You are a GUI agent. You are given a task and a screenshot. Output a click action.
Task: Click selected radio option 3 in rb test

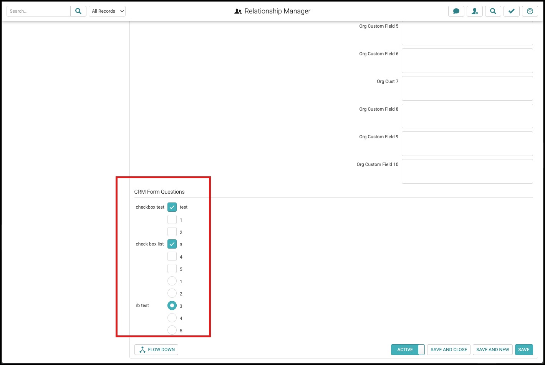[x=172, y=305]
